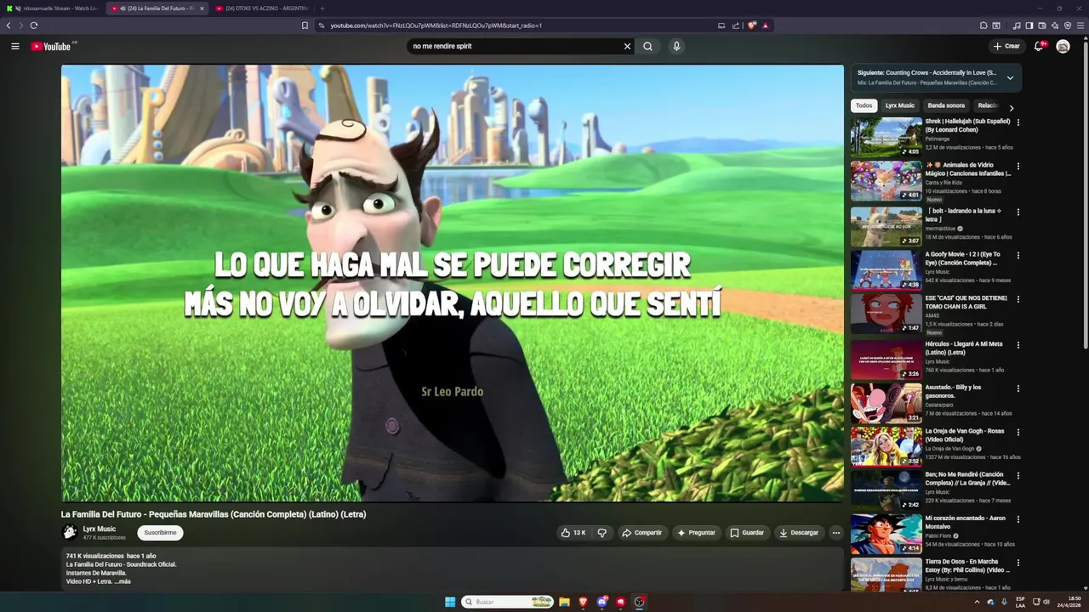The width and height of the screenshot is (1089, 612).
Task: Open options menu for Animales de Vidrio video
Action: [x=1018, y=166]
